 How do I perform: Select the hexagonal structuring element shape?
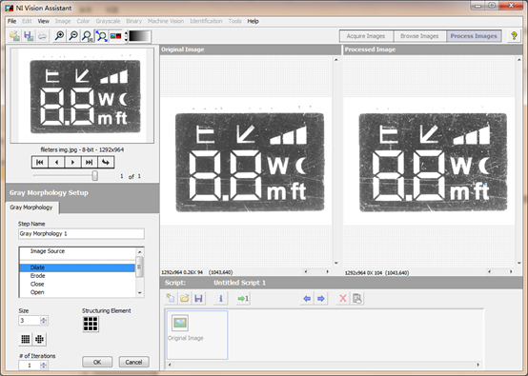coord(39,339)
